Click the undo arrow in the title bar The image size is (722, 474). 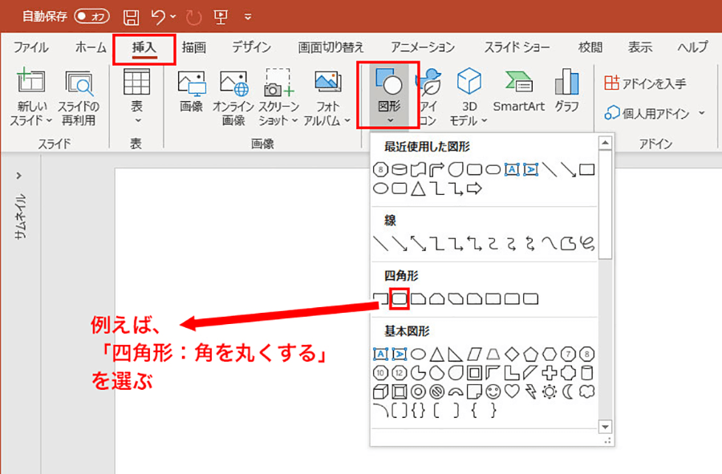pos(159,16)
